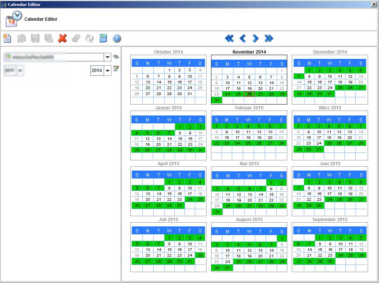The width and height of the screenshot is (379, 283).
Task: Delete the calendar using the red X icon
Action: (62, 38)
